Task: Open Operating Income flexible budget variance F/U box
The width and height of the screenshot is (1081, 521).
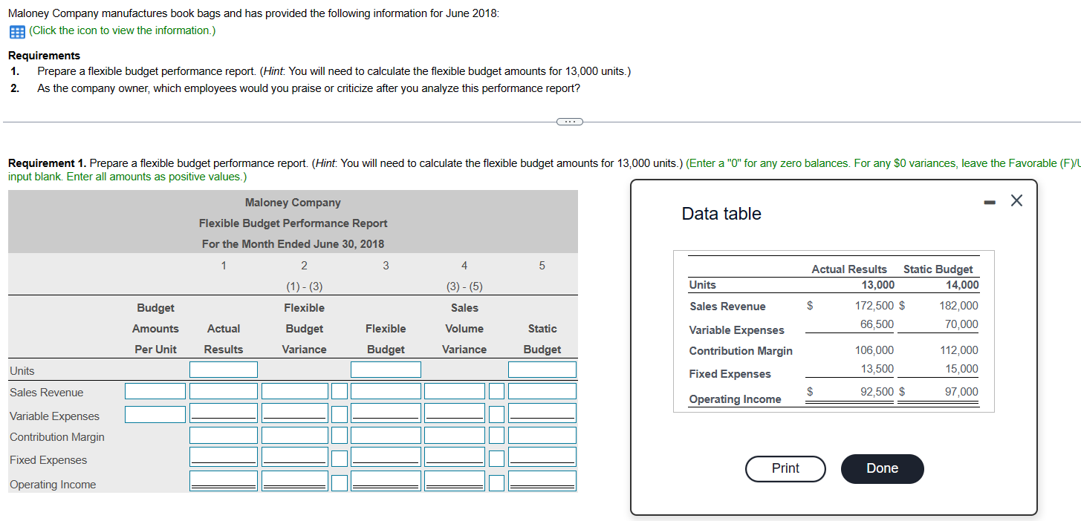Action: tap(339, 482)
